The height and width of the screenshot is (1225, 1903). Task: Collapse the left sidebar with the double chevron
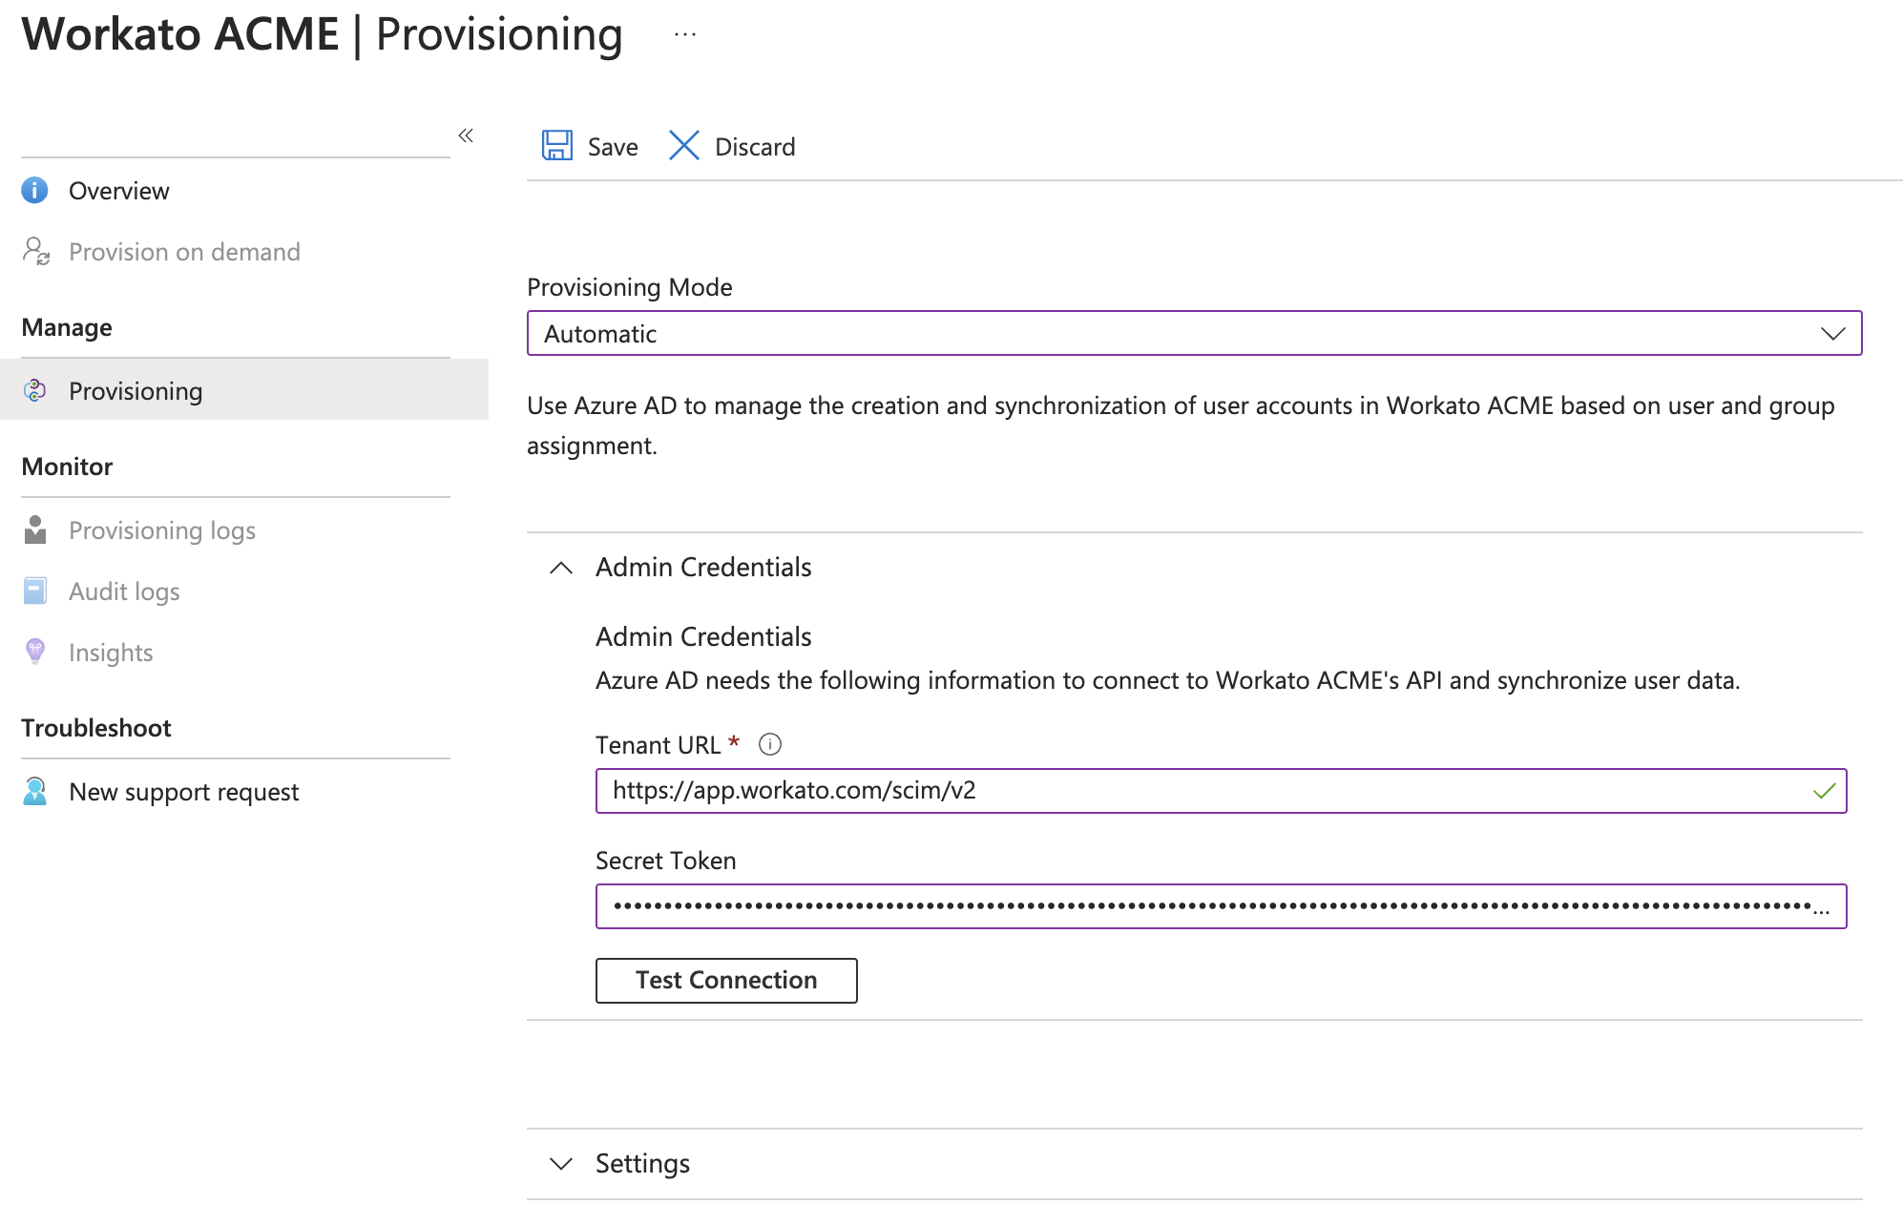tap(466, 135)
